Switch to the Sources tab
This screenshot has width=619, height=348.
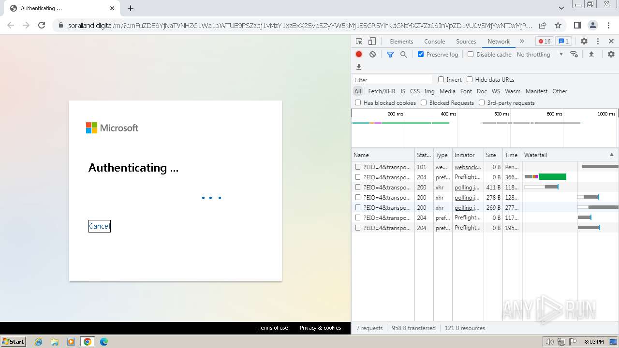[x=466, y=42]
